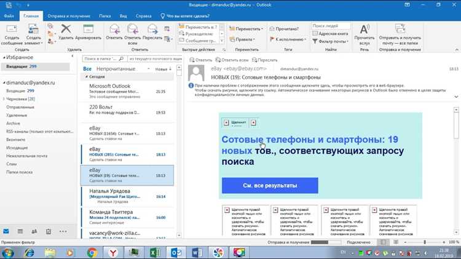Open the Адресная книга address book

coord(330,34)
